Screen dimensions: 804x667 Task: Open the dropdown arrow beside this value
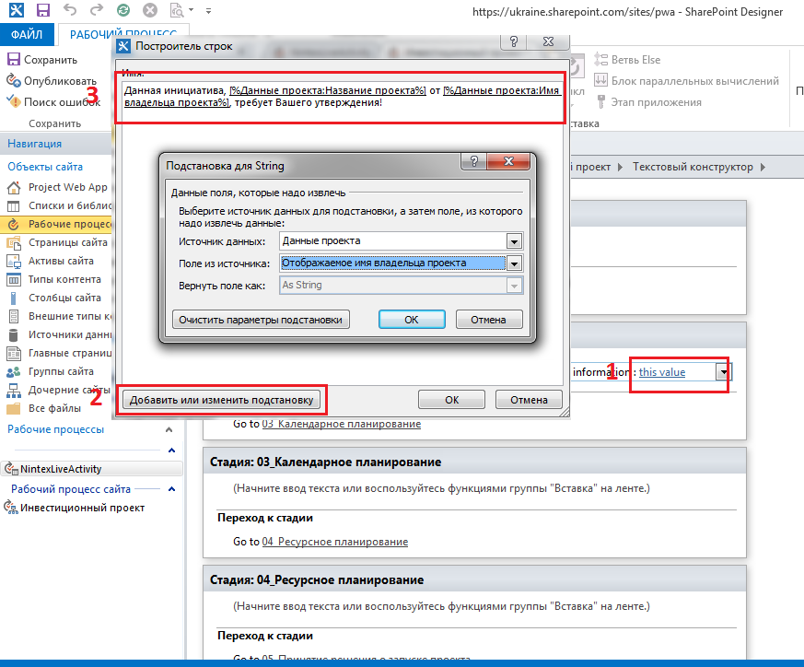point(723,372)
